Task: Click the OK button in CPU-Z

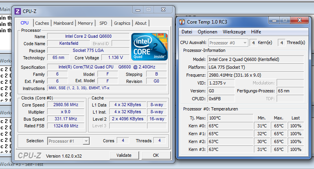Action: pos(156,155)
